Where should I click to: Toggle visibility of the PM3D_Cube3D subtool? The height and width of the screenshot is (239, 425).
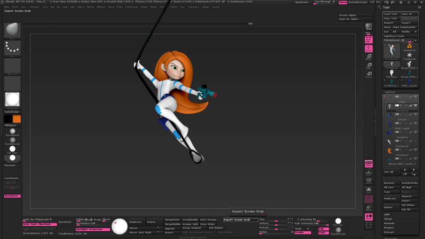tap(415, 123)
